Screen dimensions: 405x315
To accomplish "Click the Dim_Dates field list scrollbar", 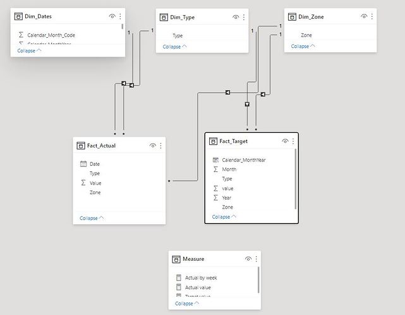I will pyautogui.click(x=123, y=26).
